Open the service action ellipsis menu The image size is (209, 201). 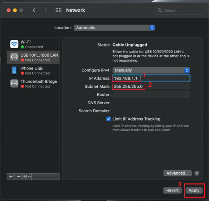(27, 176)
